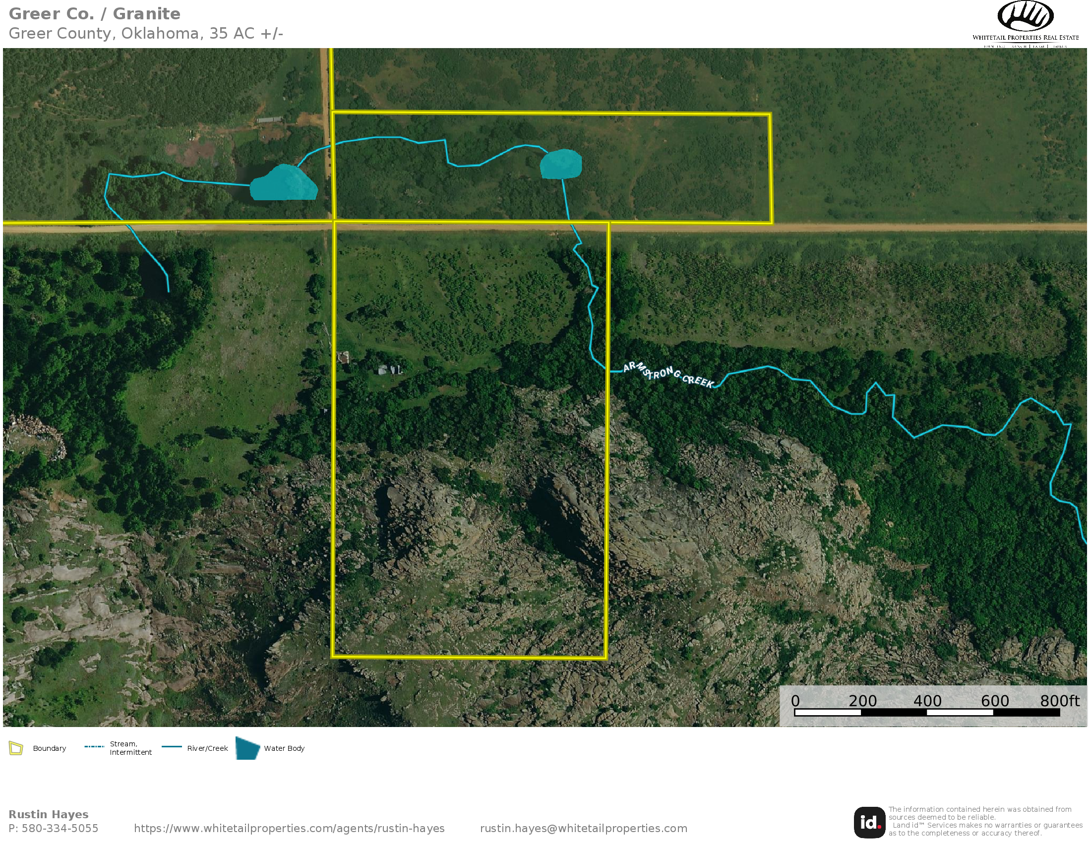1091x842 pixels.
Task: Click the Water Body legend swatch
Action: coord(247,748)
